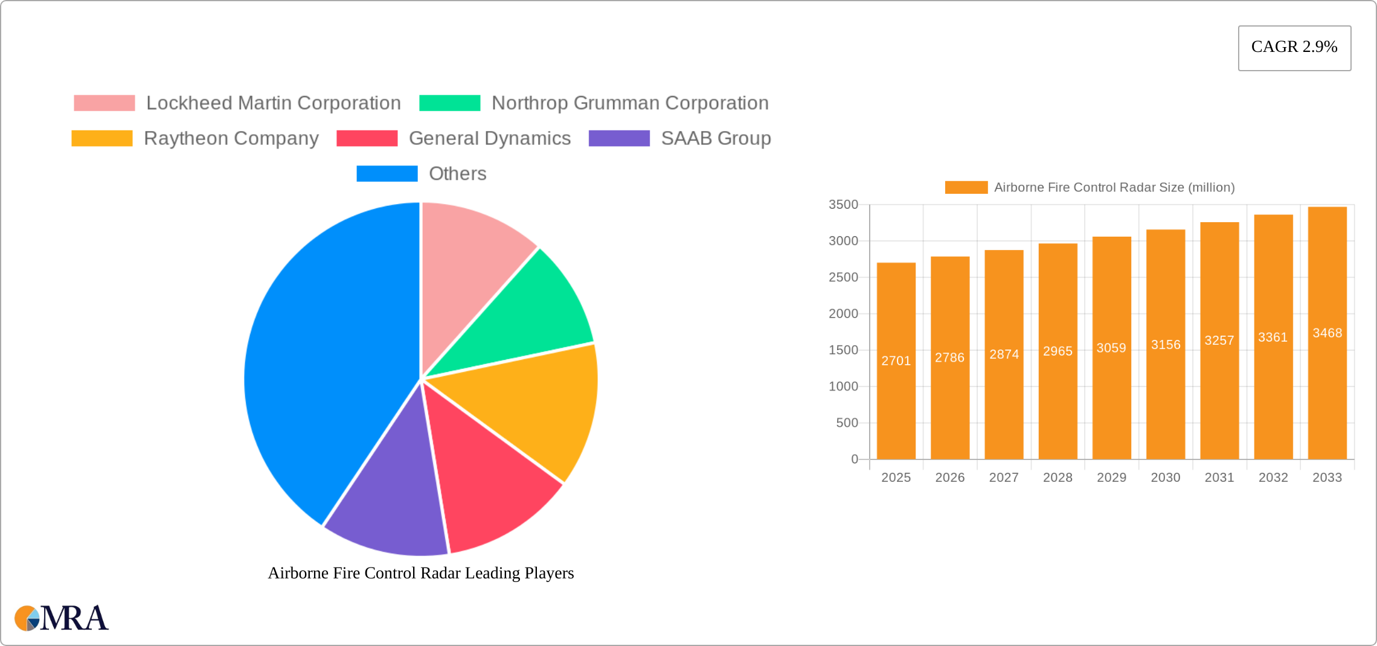Click the orange bar chart legend icon

(966, 188)
